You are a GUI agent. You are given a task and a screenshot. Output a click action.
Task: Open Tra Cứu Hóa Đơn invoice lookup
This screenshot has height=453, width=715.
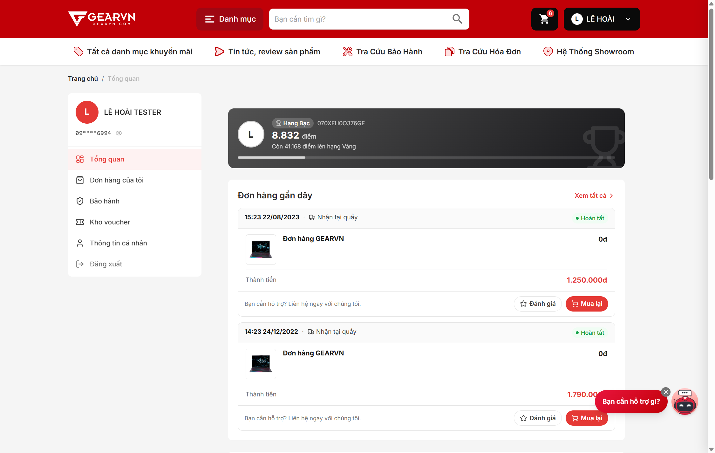(x=483, y=51)
